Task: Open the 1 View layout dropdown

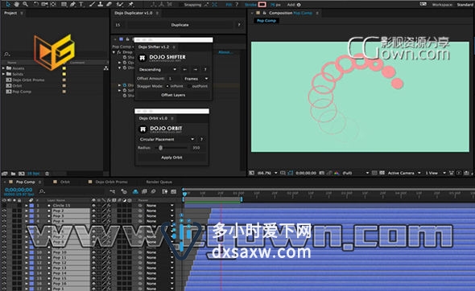Action: (x=436, y=173)
